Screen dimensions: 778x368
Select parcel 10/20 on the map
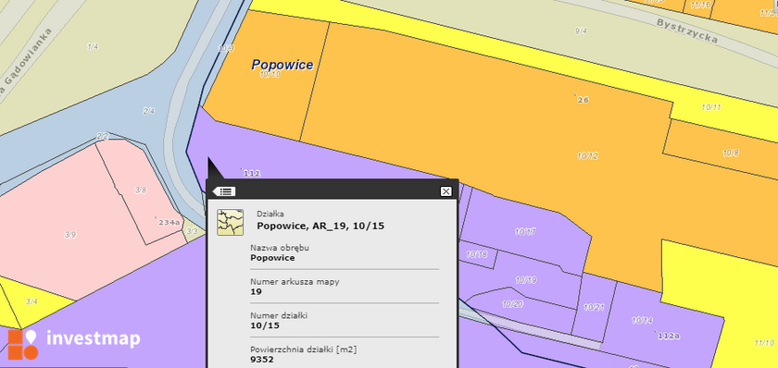(512, 304)
